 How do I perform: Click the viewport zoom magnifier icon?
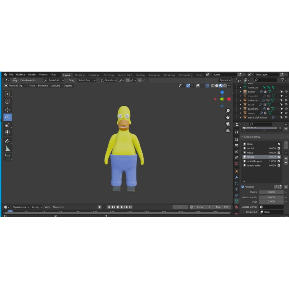pyautogui.click(x=228, y=111)
